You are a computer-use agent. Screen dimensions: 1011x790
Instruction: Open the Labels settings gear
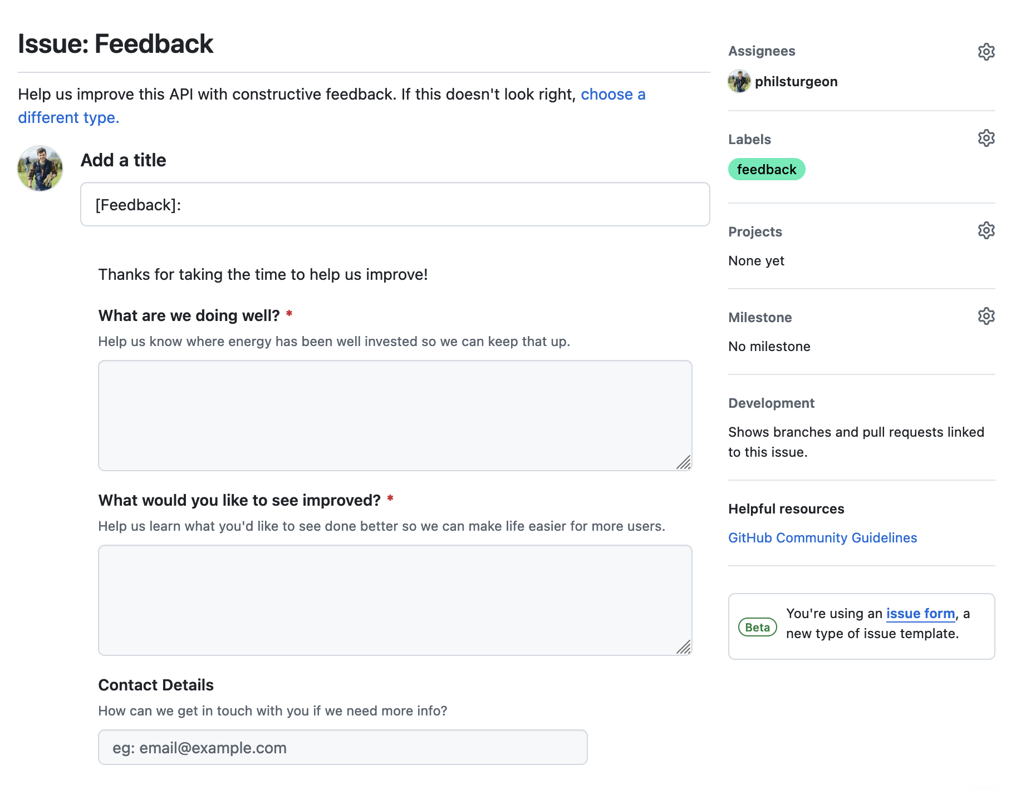987,137
